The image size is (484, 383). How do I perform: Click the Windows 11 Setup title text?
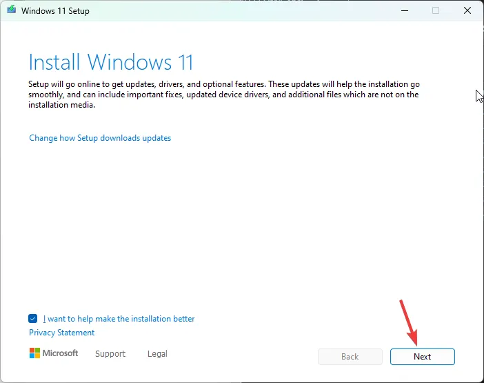pos(56,11)
